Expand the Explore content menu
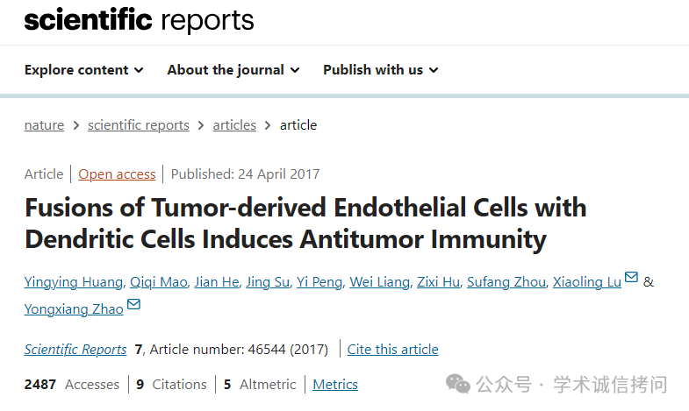 pos(84,70)
